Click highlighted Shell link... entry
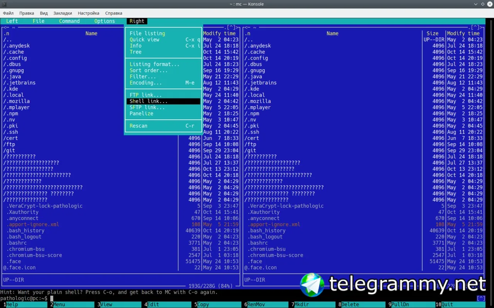 click(x=164, y=101)
